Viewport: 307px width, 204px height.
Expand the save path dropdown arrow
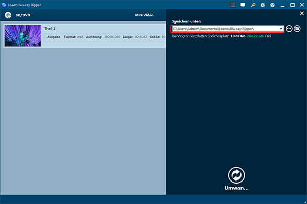click(281, 29)
